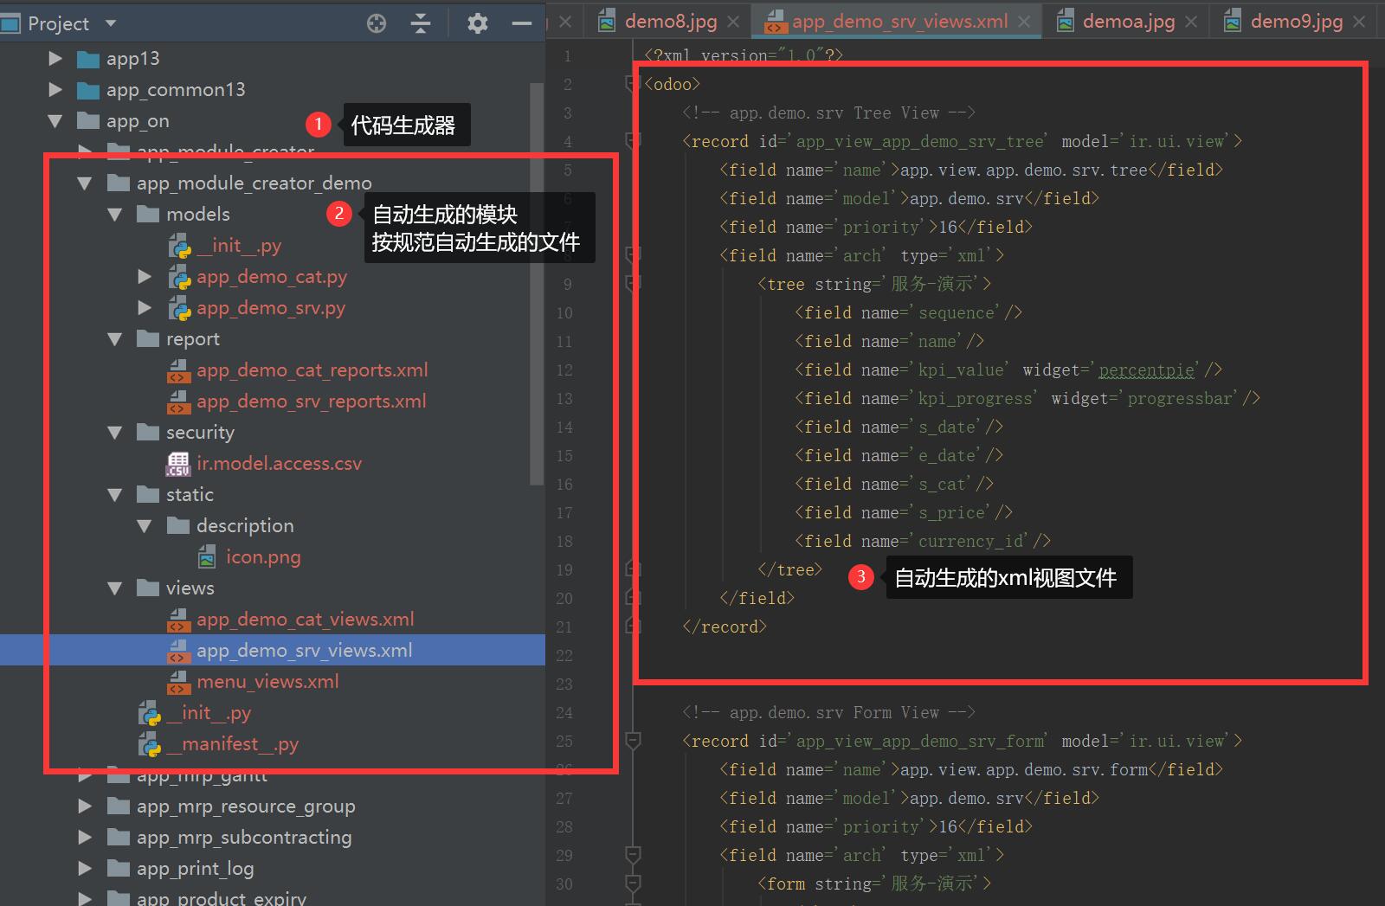Click the ir.model.access.csv file icon
The width and height of the screenshot is (1385, 906).
178,464
